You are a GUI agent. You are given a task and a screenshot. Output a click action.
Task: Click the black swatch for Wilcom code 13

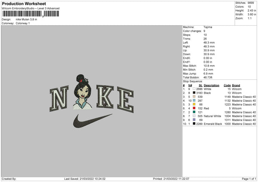(194, 93)
